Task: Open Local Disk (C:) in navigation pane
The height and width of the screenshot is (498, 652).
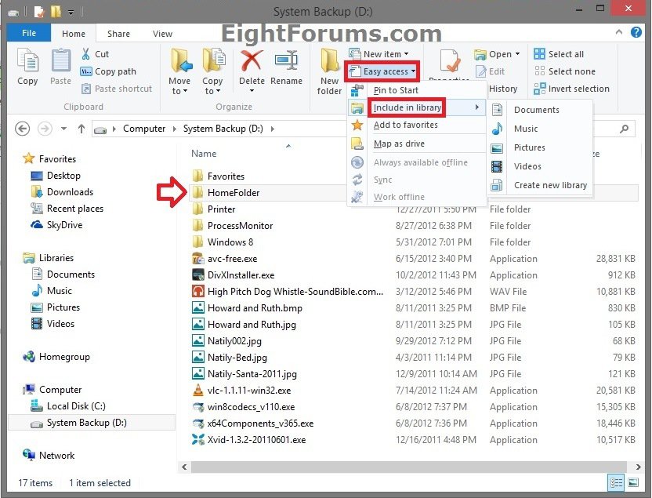Action: (x=75, y=406)
